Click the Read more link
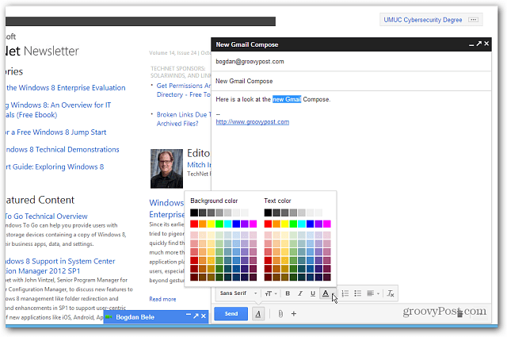Viewport: 507px width, 337px height. click(x=162, y=299)
